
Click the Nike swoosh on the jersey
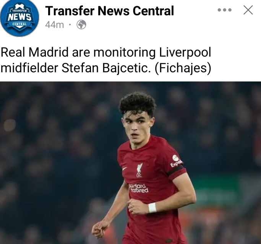tap(125, 169)
